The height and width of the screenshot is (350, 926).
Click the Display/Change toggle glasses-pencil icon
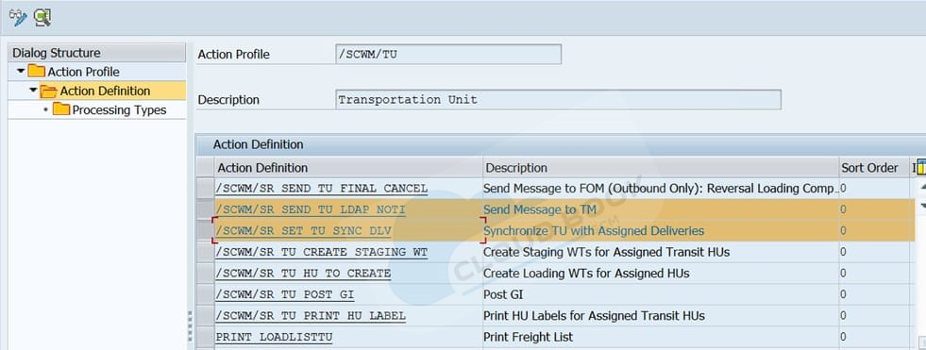[18, 17]
